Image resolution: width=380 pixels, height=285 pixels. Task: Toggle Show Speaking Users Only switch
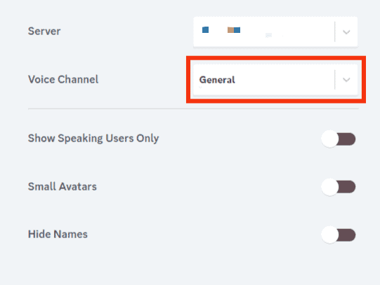point(339,139)
